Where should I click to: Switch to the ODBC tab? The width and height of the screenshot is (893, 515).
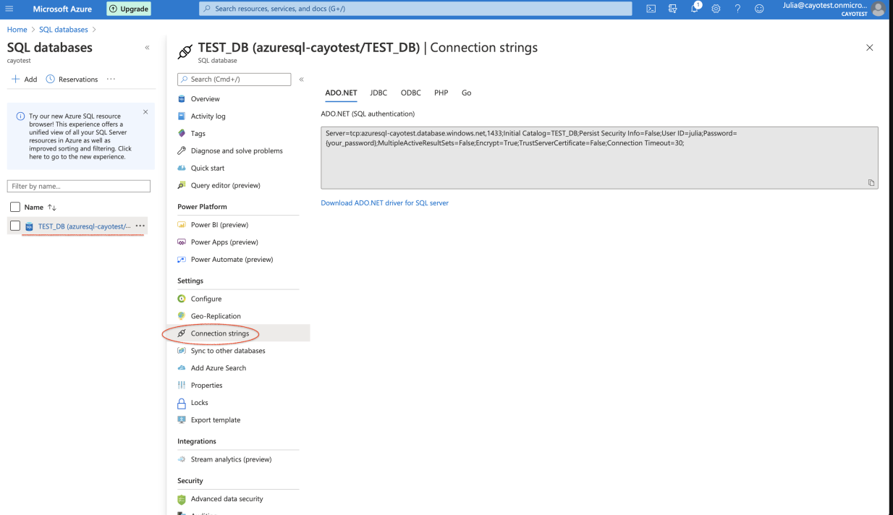[411, 93]
